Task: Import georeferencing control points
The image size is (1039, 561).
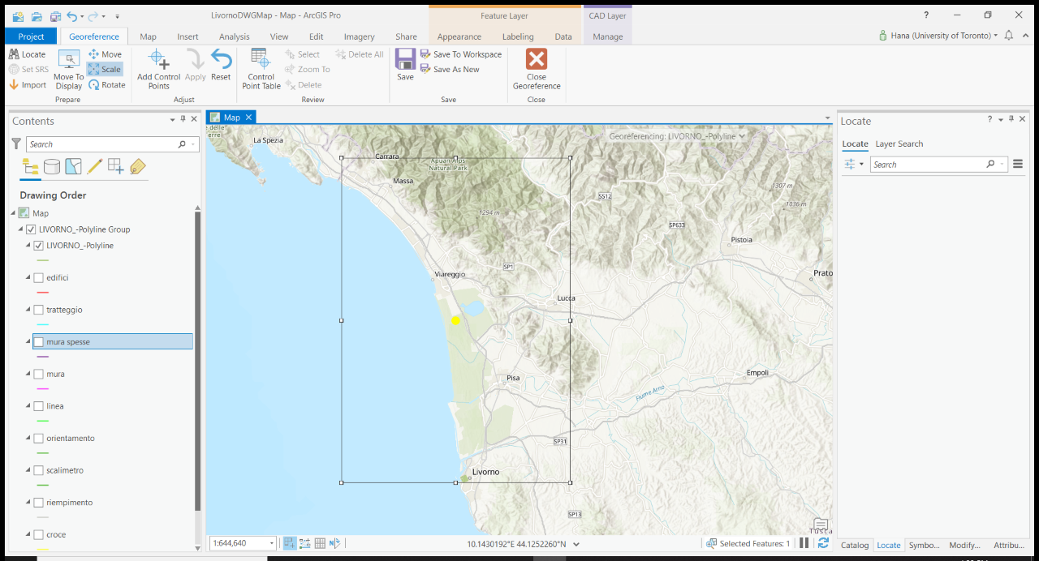Action: (28, 85)
